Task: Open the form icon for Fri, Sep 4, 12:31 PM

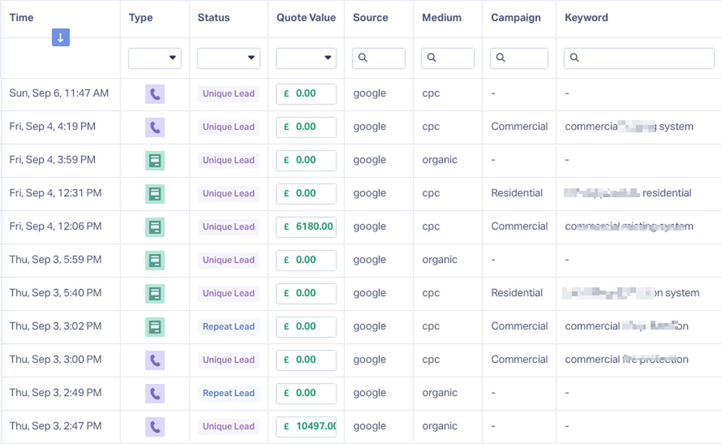Action: pyautogui.click(x=155, y=194)
